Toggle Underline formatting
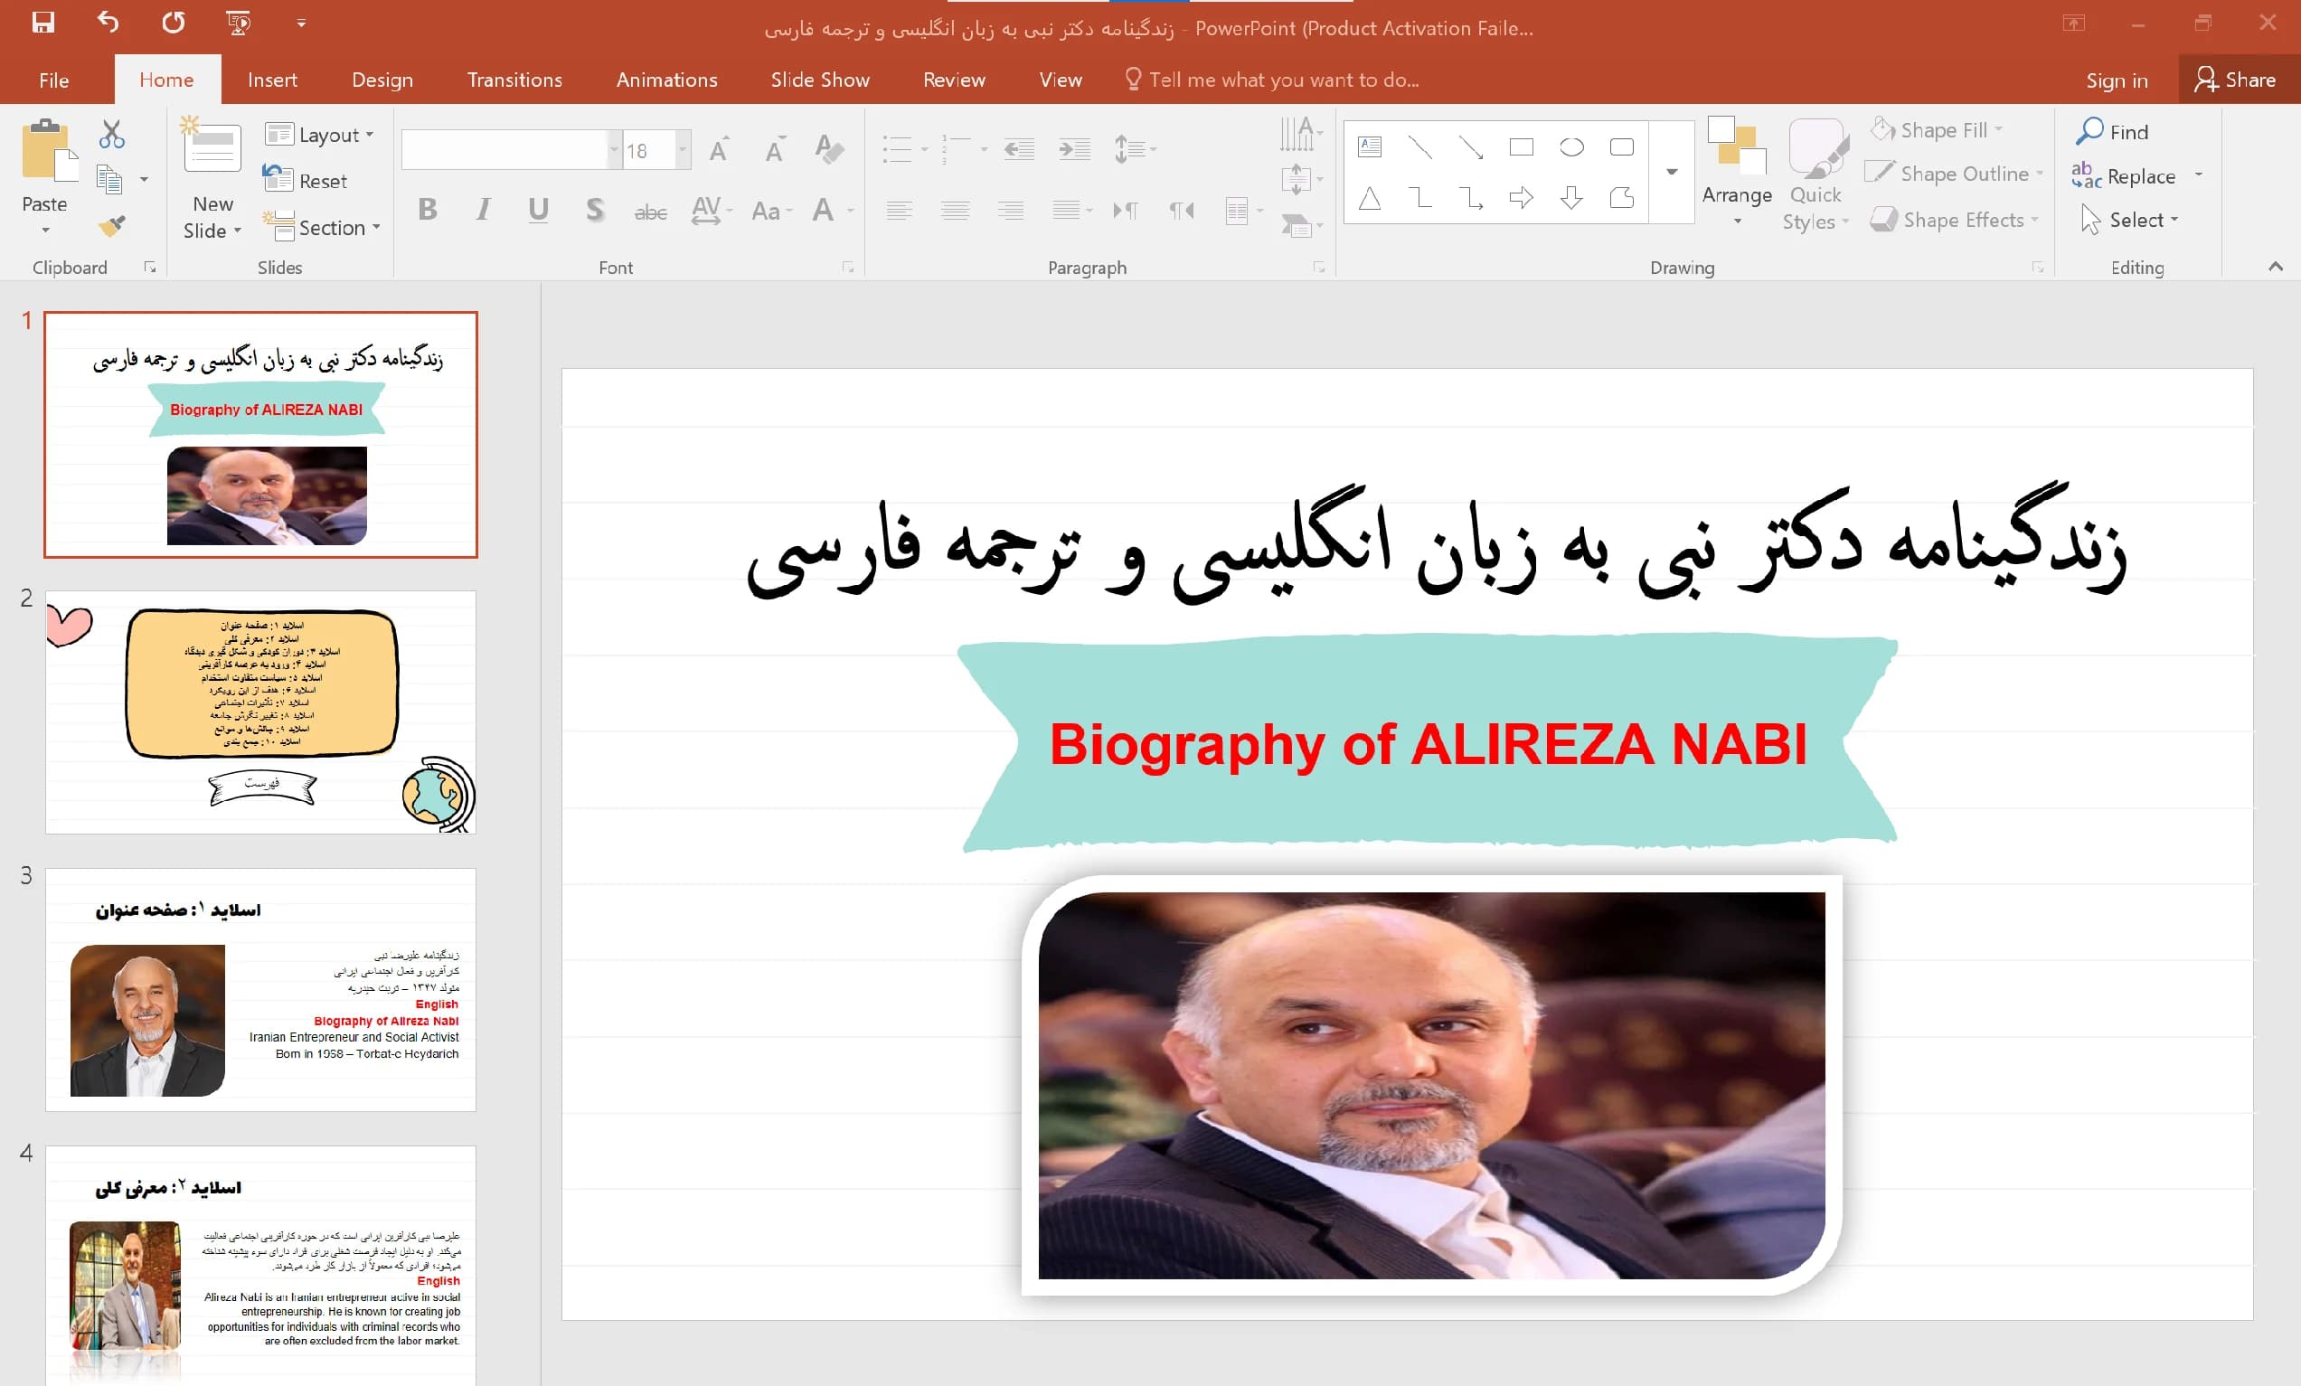The image size is (2301, 1386). coord(538,209)
